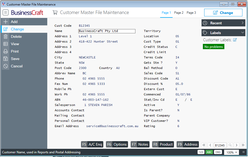Click the Sales Code value S1

click(177, 73)
